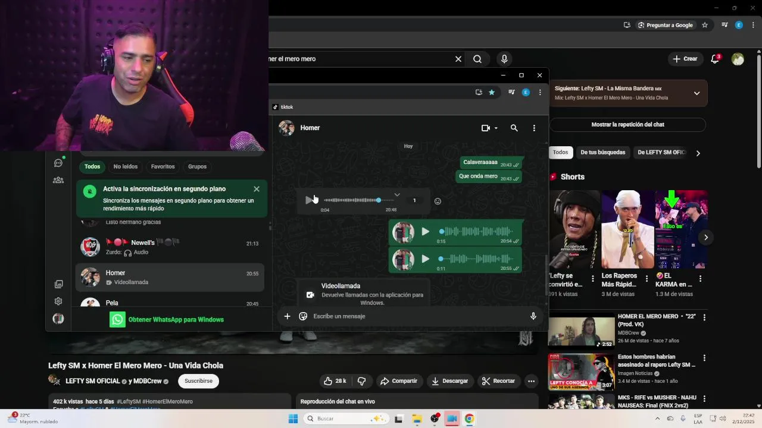Viewport: 762px width, 428px height.
Task: Open Windows Start menu
Action: pos(293,418)
